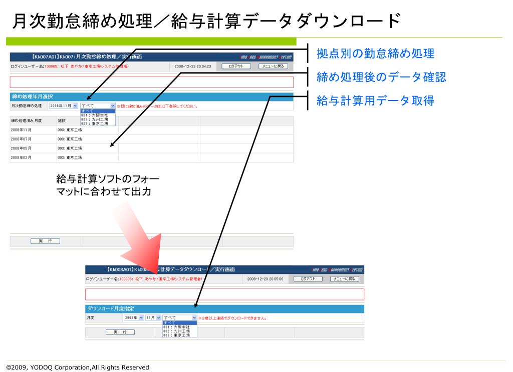Click the 2008年03月 closed-month row cell
This screenshot has height=372, width=513.
pyautogui.click(x=33, y=157)
